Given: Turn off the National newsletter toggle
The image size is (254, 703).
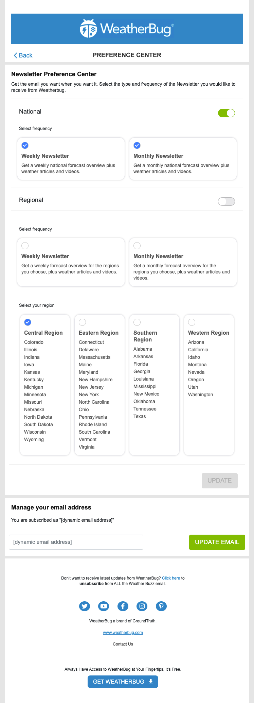Looking at the screenshot, I should [x=226, y=113].
